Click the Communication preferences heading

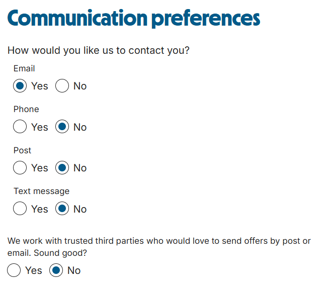click(x=133, y=18)
